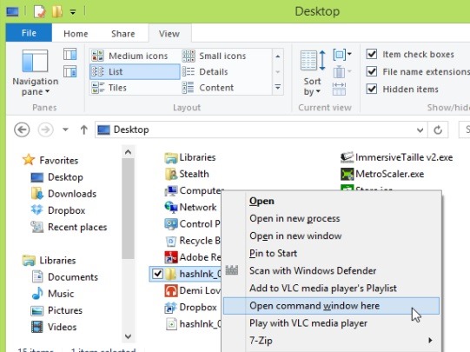The width and height of the screenshot is (470, 352).
Task: Select the List layout option
Action: pos(135,71)
